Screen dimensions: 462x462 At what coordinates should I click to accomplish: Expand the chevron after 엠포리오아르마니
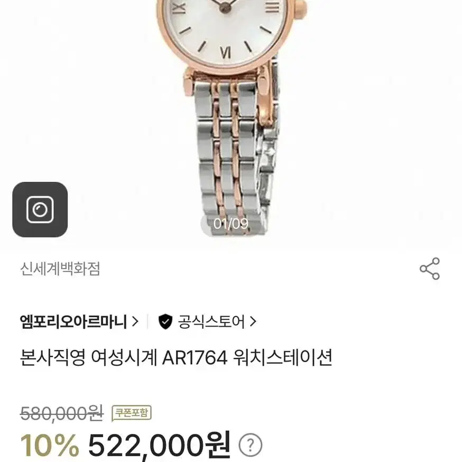click(x=135, y=321)
